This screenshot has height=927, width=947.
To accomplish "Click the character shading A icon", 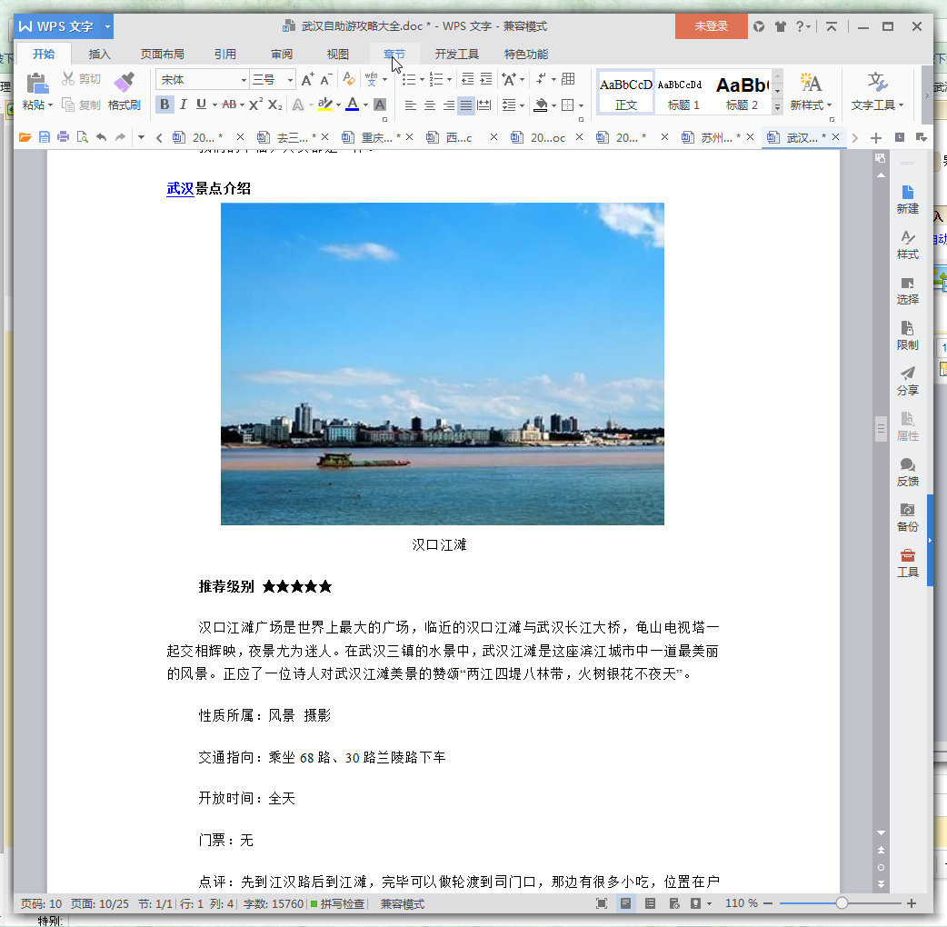I will click(380, 105).
